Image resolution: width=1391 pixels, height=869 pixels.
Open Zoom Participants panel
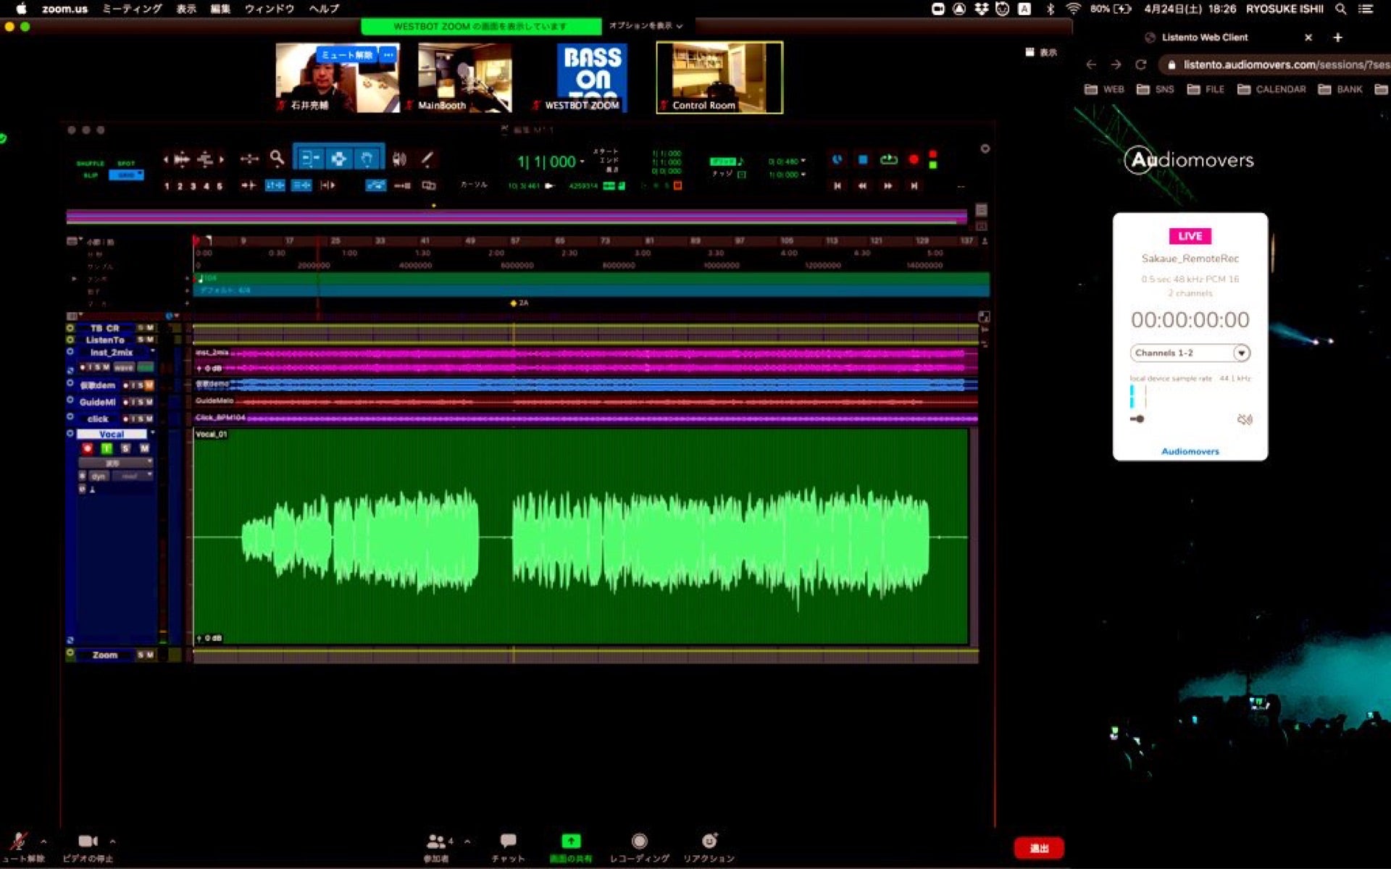click(x=438, y=847)
